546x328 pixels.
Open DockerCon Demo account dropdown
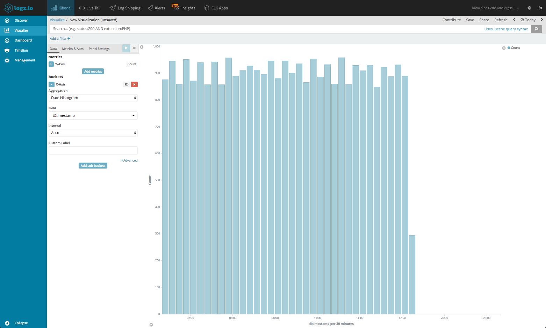[x=495, y=8]
